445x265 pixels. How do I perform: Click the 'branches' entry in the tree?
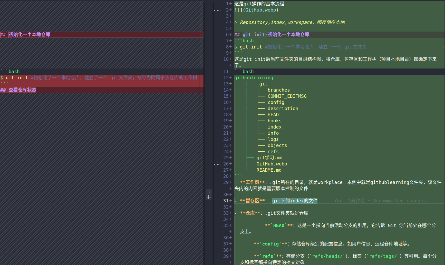pyautogui.click(x=279, y=90)
